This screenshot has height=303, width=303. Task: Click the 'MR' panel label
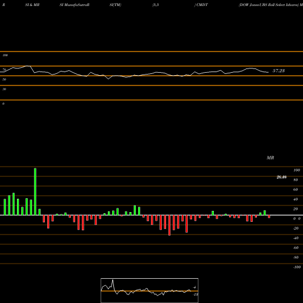[270, 158]
